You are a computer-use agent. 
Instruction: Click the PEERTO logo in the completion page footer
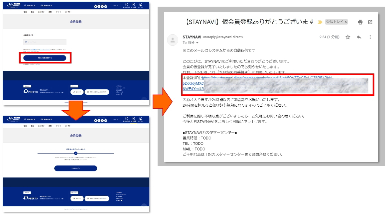point(31,198)
